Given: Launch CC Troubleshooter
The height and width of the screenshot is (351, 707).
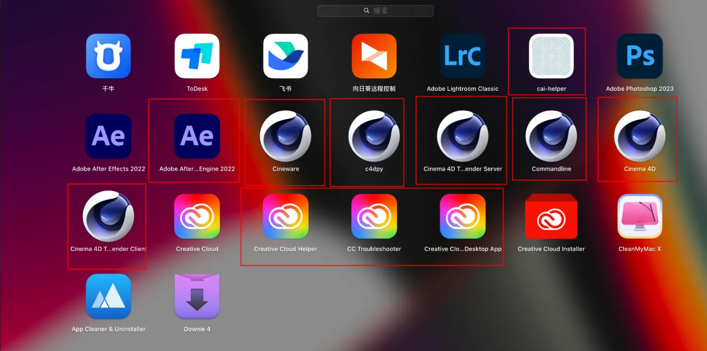Looking at the screenshot, I should pos(374,216).
